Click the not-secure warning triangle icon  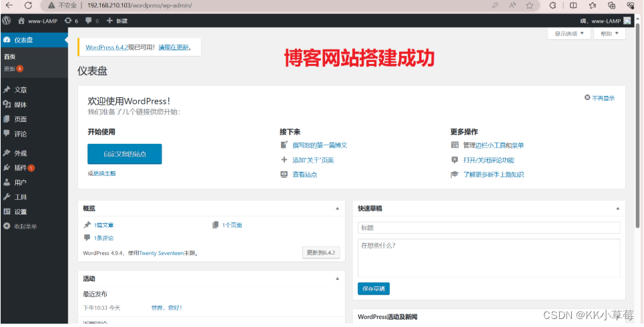click(x=51, y=6)
